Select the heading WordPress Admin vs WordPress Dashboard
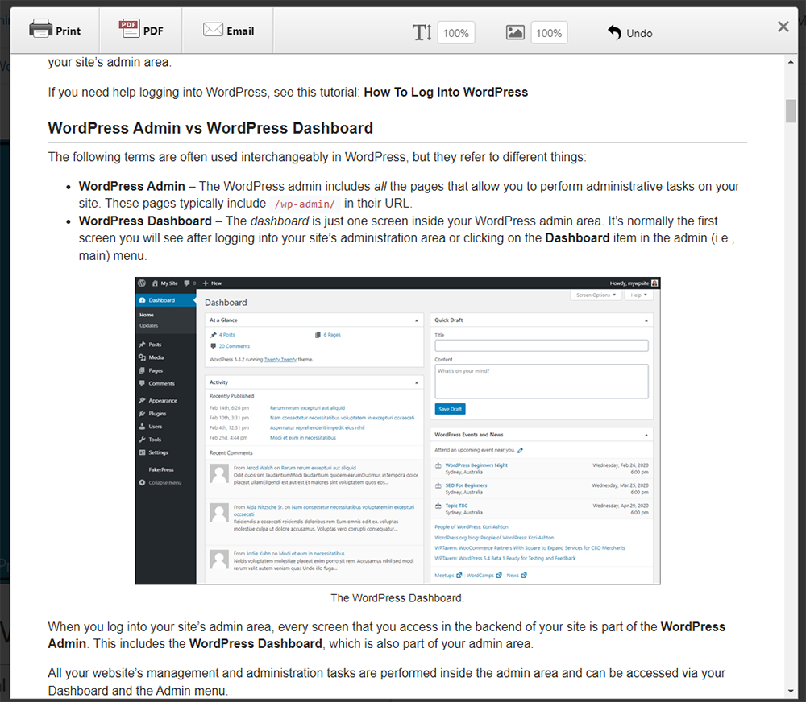The image size is (806, 702). pyautogui.click(x=210, y=128)
